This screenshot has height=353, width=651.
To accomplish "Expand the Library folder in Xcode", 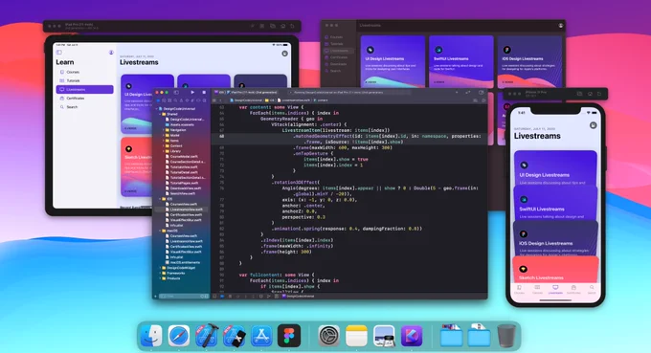I will (x=163, y=151).
